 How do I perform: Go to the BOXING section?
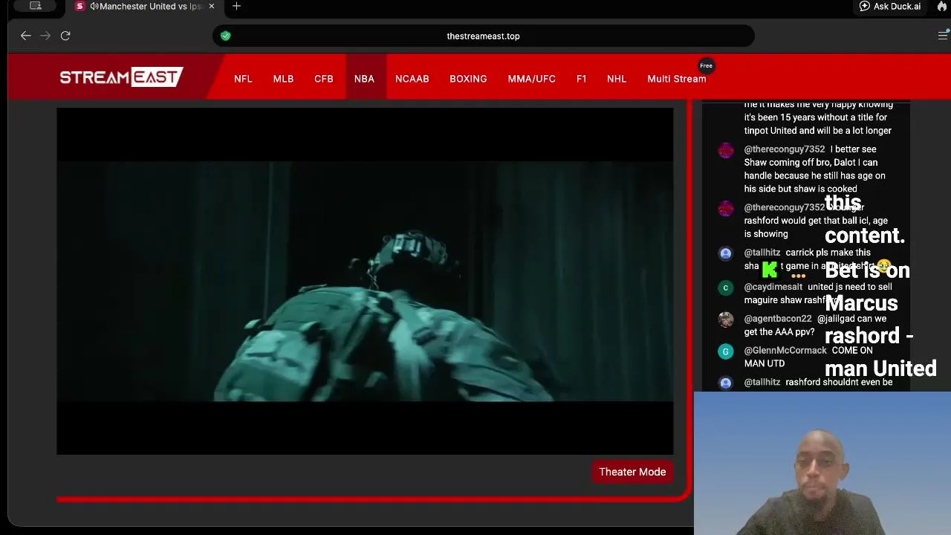(x=468, y=79)
